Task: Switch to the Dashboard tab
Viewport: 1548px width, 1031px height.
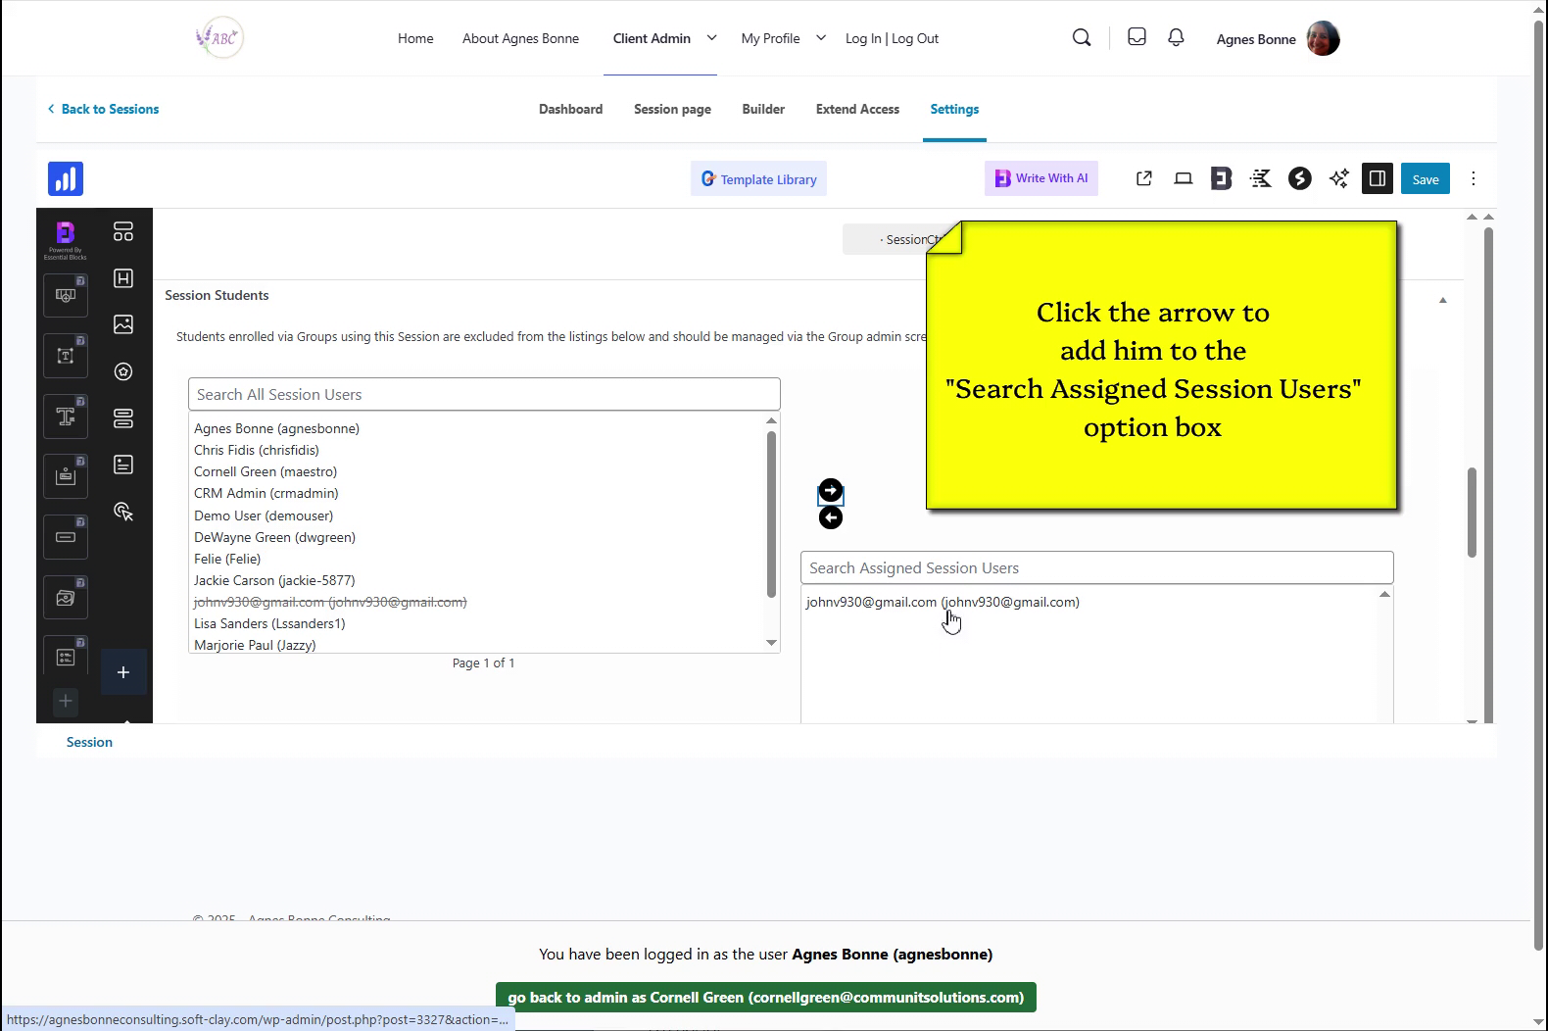Action: (570, 109)
